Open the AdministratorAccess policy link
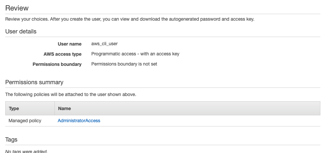 [79, 121]
